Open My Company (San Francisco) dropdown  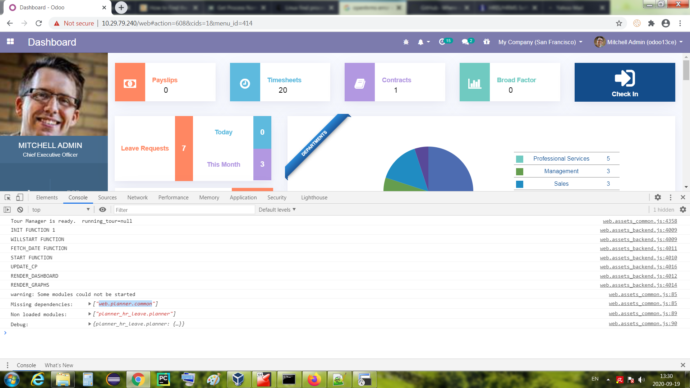pyautogui.click(x=540, y=42)
